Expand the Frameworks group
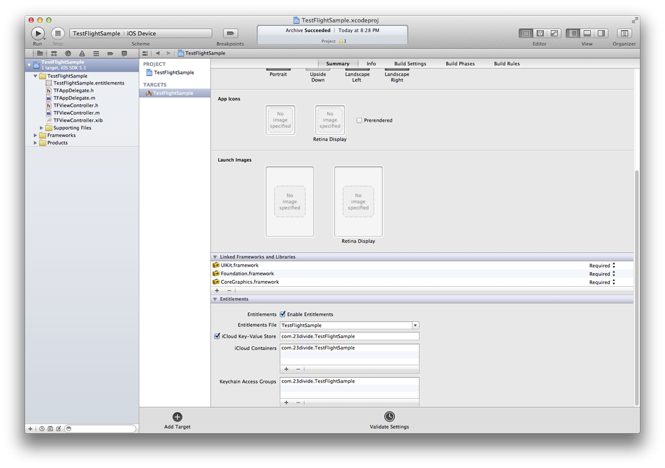The height and width of the screenshot is (468, 665). point(35,136)
